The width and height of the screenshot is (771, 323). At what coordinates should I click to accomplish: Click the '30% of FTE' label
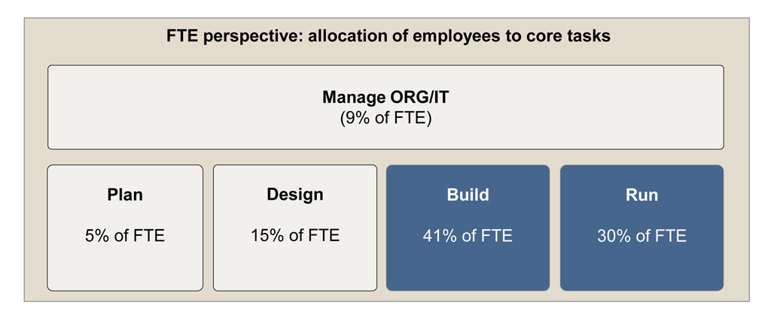(641, 236)
